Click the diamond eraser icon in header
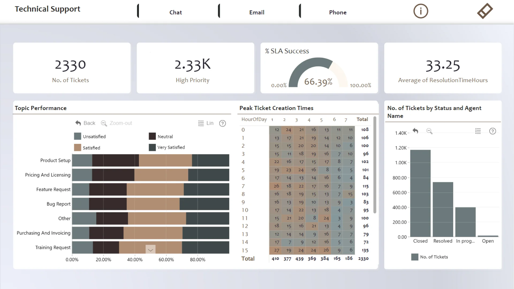 click(485, 11)
